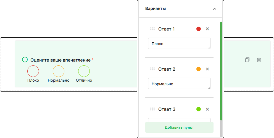This screenshot has height=138, width=274.
Task: Select the red Плохо circle option
Action: click(x=33, y=71)
